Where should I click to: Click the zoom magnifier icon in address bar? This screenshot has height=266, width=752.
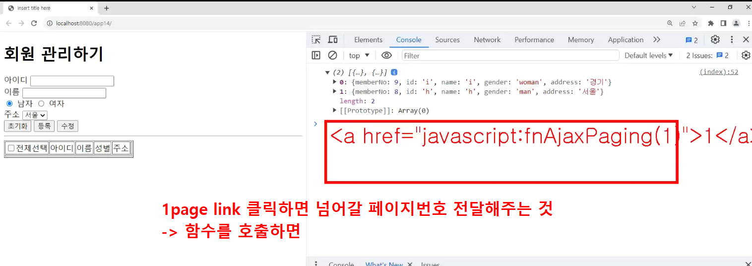(x=670, y=23)
